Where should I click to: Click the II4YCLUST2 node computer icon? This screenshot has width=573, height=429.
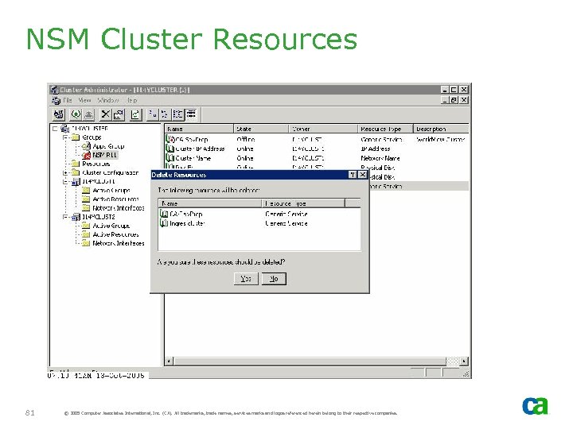point(76,217)
